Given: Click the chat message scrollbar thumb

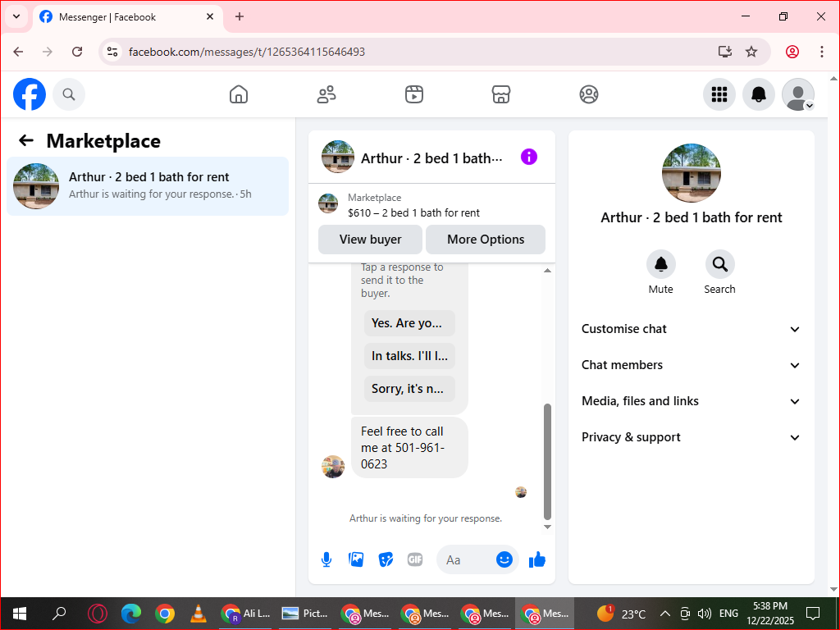Looking at the screenshot, I should point(547,462).
